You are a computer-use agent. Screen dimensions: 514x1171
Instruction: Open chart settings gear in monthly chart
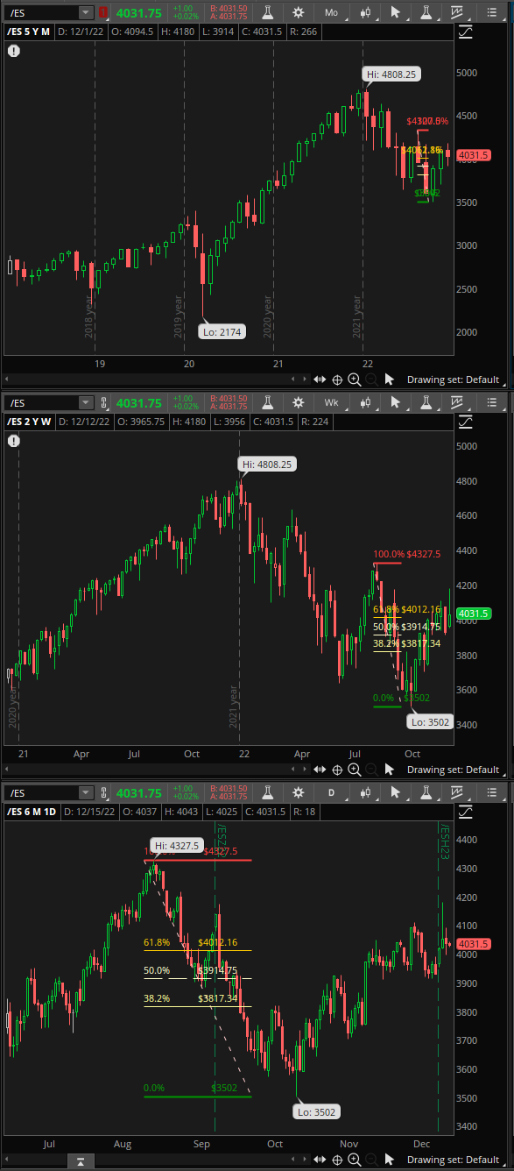point(299,12)
